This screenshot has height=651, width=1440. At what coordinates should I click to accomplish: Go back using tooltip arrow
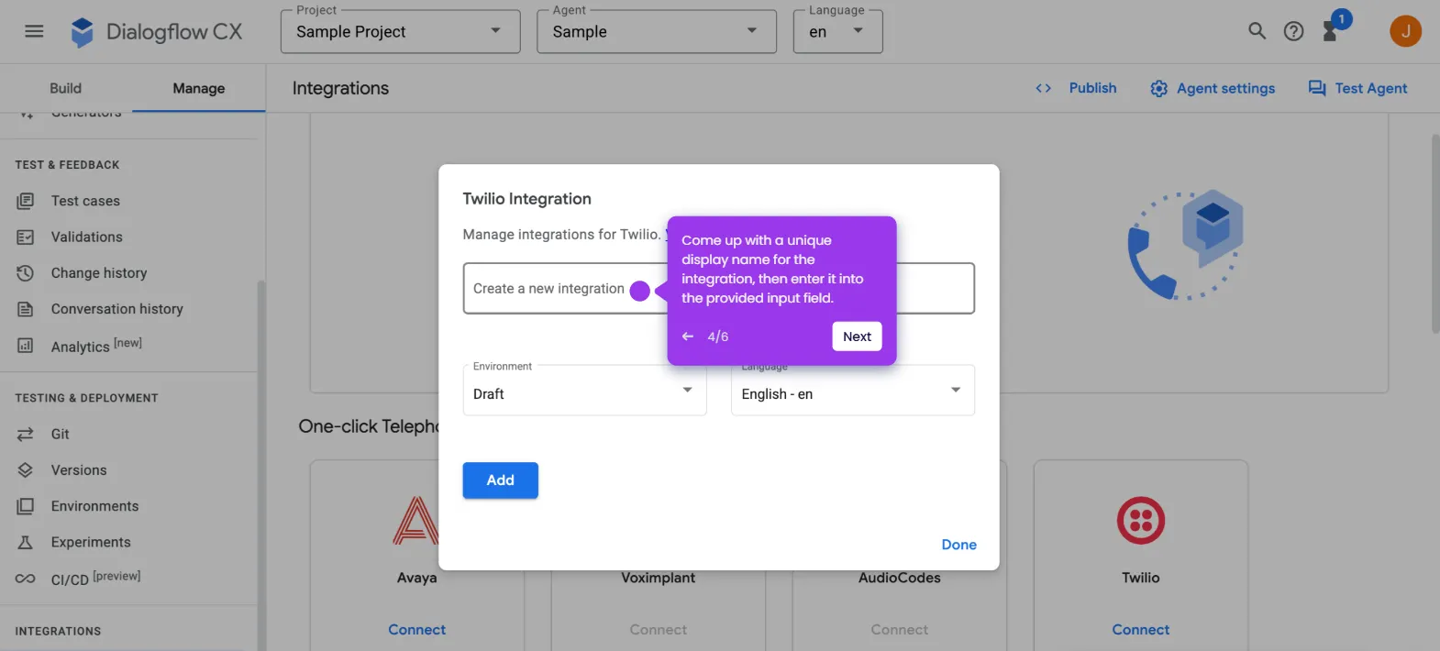688,337
